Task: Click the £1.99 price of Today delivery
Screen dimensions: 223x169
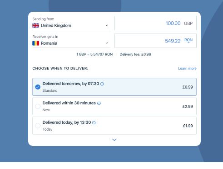Action: tap(188, 126)
